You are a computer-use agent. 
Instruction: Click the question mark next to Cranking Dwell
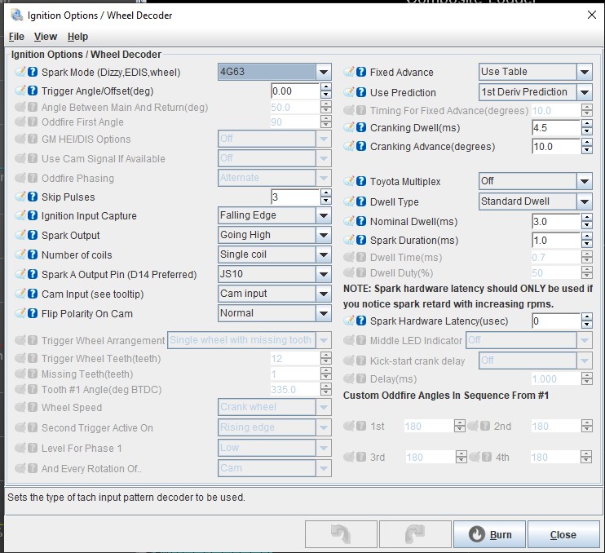pyautogui.click(x=361, y=128)
